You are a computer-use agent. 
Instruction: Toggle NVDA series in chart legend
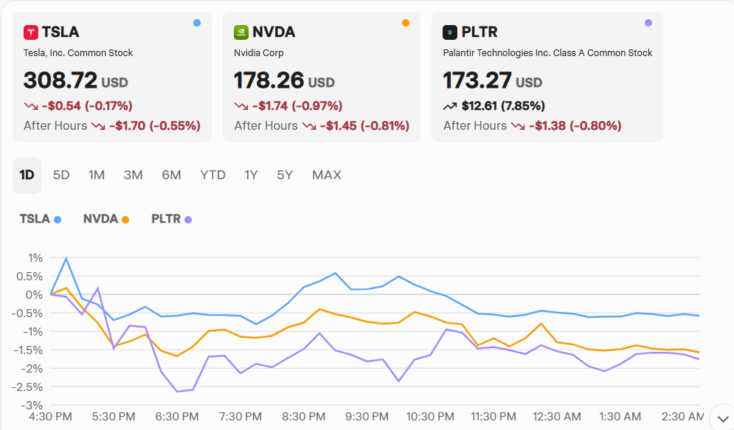click(x=105, y=219)
